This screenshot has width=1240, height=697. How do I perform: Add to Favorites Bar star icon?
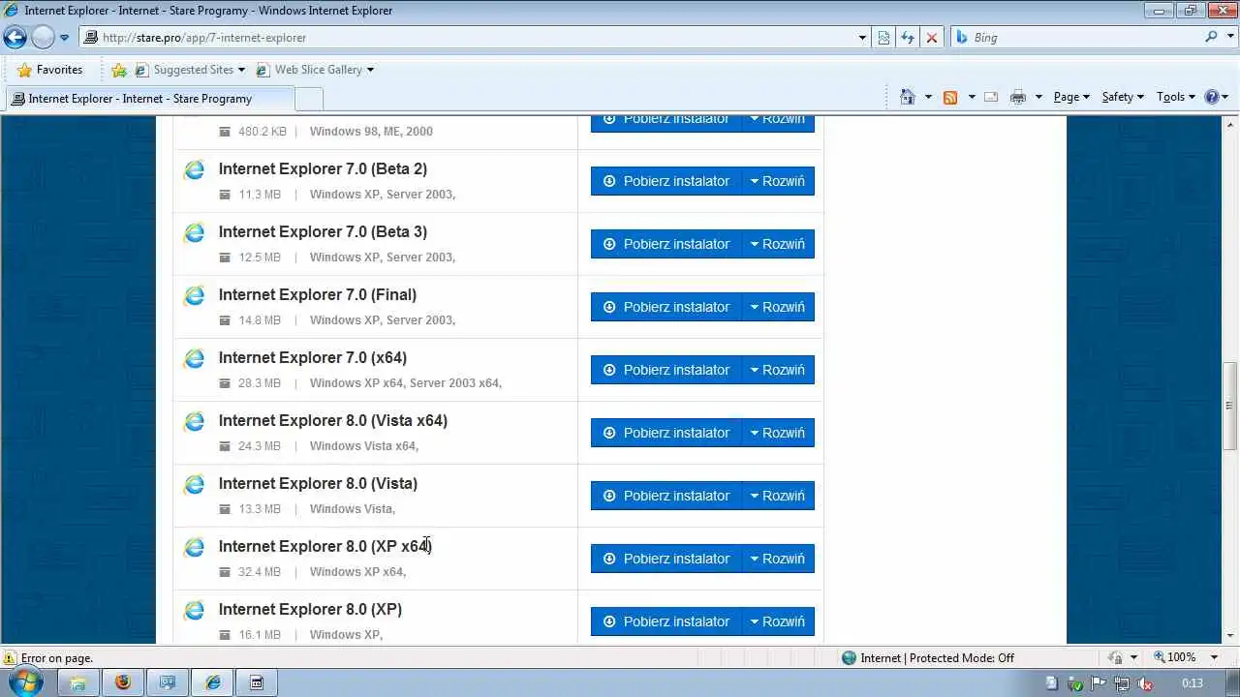[119, 70]
